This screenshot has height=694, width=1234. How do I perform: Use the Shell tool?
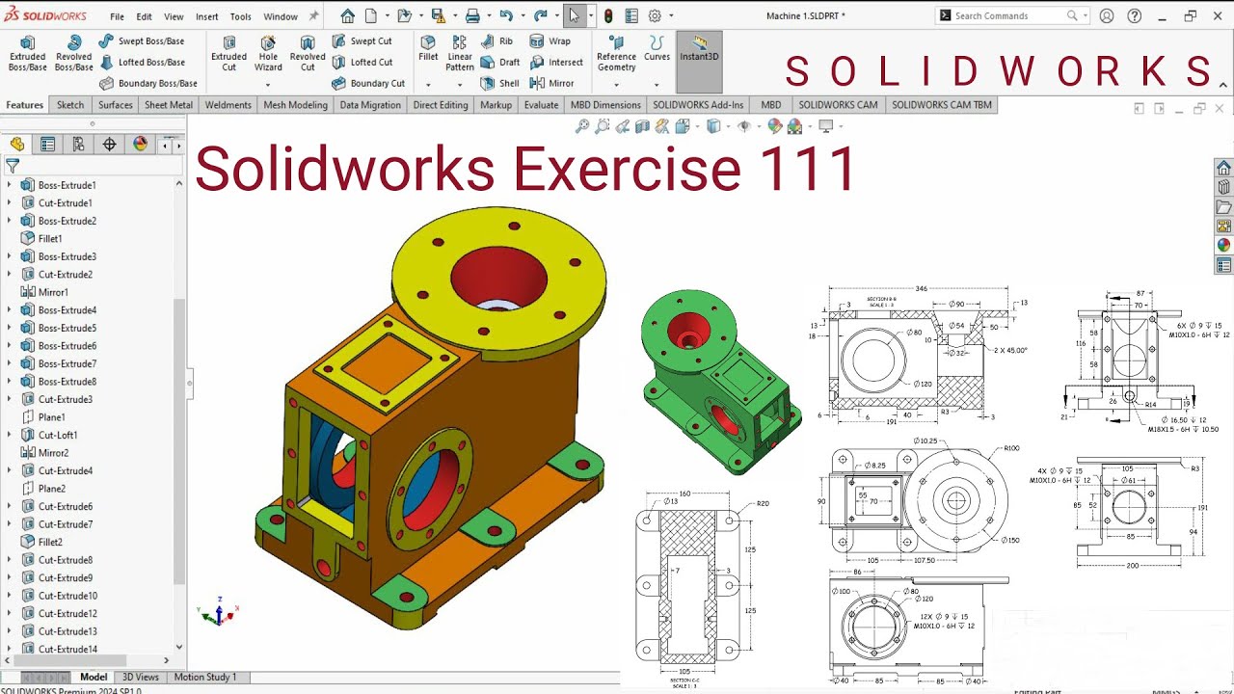(499, 84)
